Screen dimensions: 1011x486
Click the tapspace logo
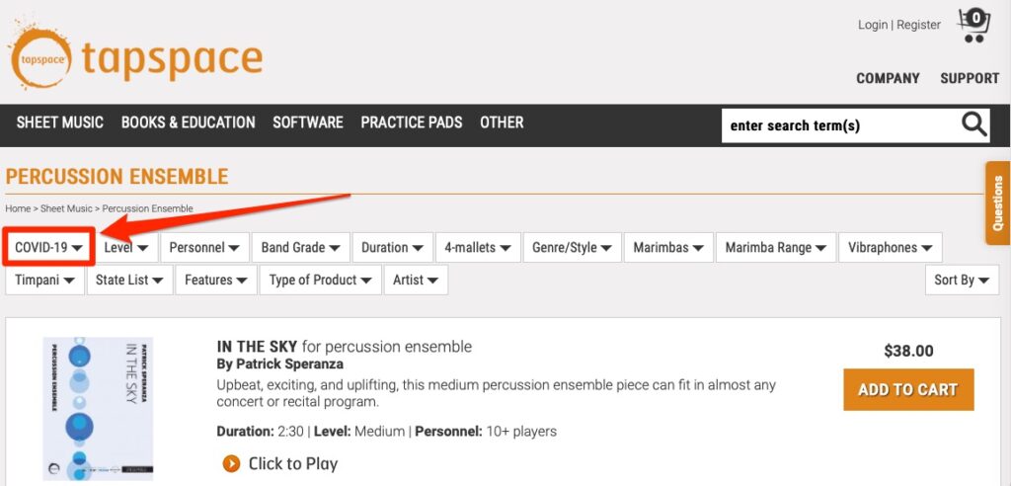[x=135, y=55]
